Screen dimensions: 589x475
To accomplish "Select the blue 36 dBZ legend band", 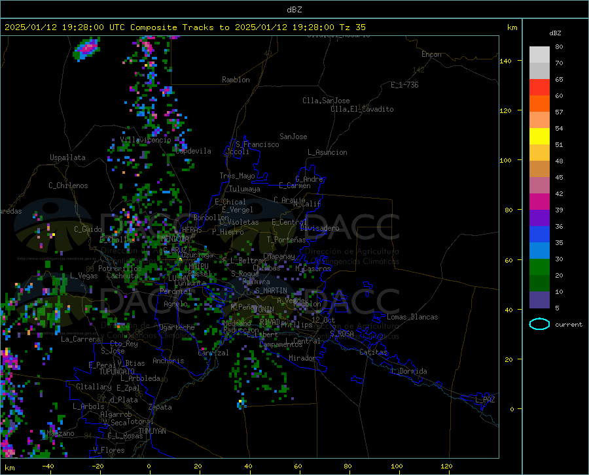I will pyautogui.click(x=539, y=234).
